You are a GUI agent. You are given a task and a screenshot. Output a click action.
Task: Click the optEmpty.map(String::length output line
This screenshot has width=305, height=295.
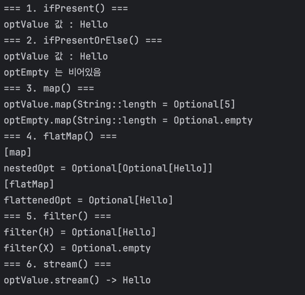(x=128, y=120)
